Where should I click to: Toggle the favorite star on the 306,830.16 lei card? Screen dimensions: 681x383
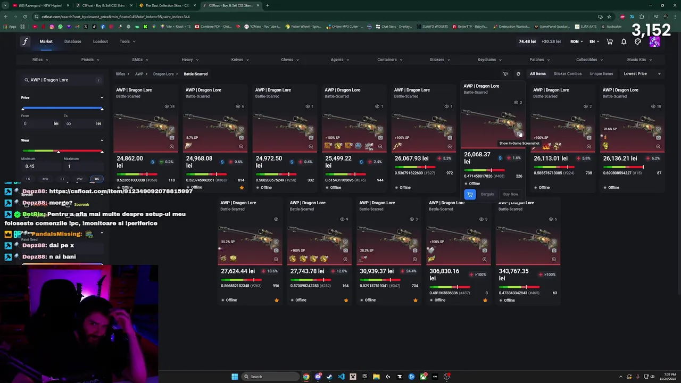pyautogui.click(x=485, y=300)
